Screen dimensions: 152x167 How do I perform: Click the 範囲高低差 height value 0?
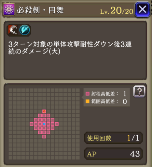(x=125, y=101)
